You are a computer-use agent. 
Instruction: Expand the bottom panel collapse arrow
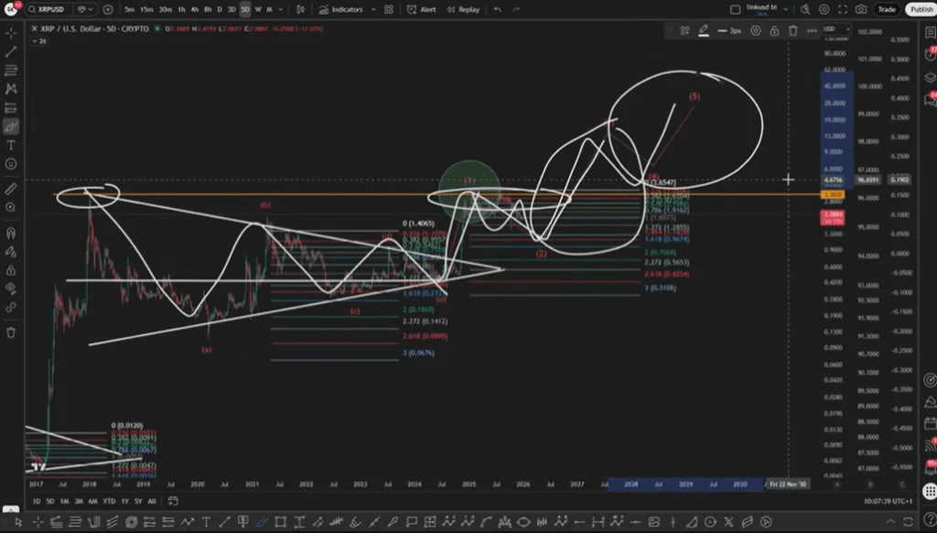coord(890,522)
